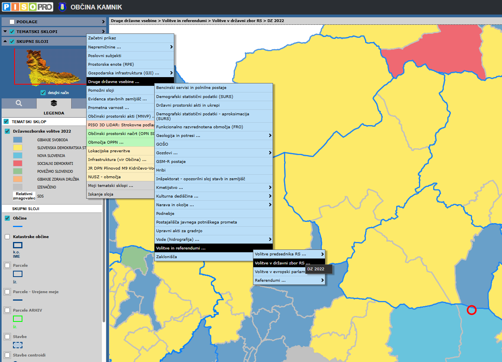
Task: Open the layers stack legend tab
Action: pyautogui.click(x=54, y=103)
